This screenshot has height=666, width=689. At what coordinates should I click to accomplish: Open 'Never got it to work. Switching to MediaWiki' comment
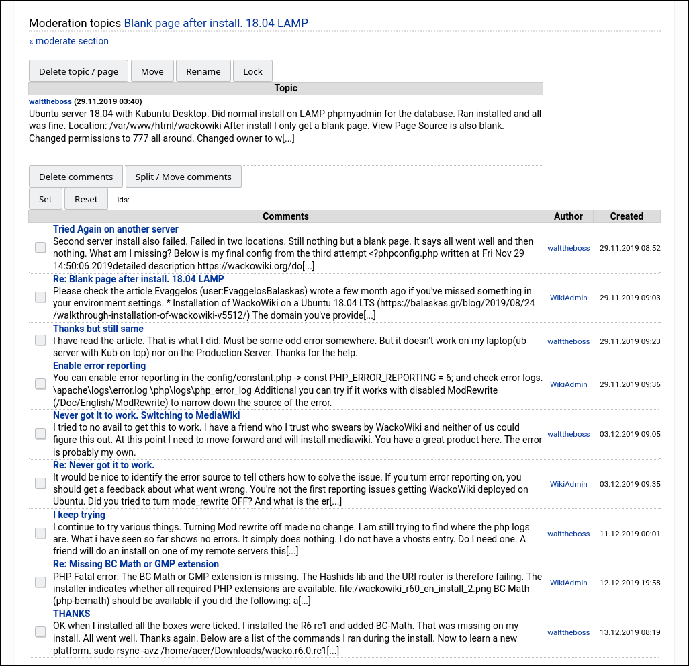click(146, 415)
